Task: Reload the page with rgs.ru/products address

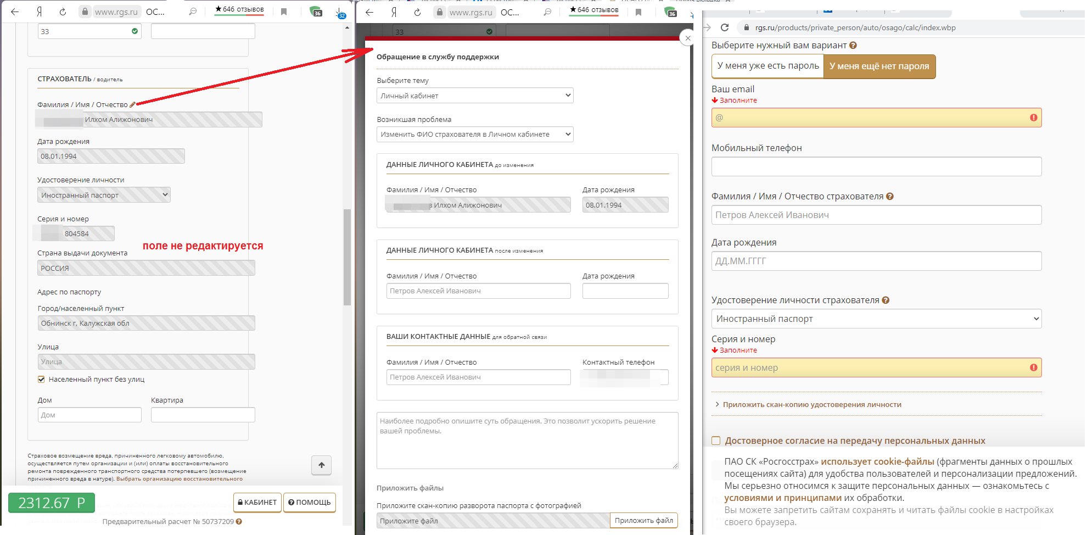Action: pyautogui.click(x=725, y=27)
